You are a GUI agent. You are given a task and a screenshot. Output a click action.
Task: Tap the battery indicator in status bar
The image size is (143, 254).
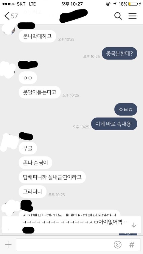pyautogui.click(x=133, y=4)
